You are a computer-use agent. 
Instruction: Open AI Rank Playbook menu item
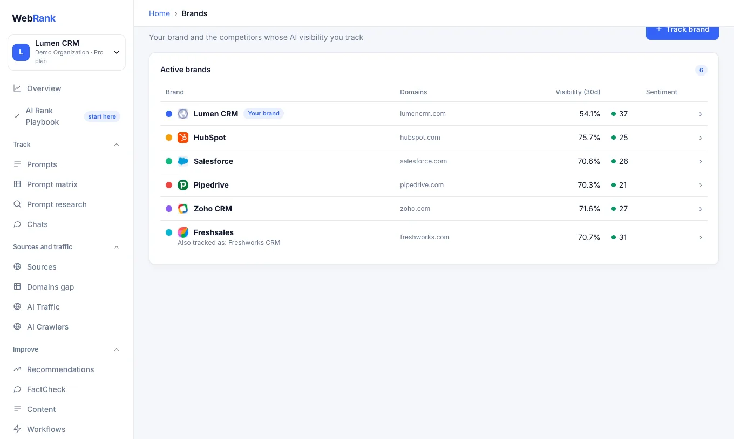click(66, 116)
